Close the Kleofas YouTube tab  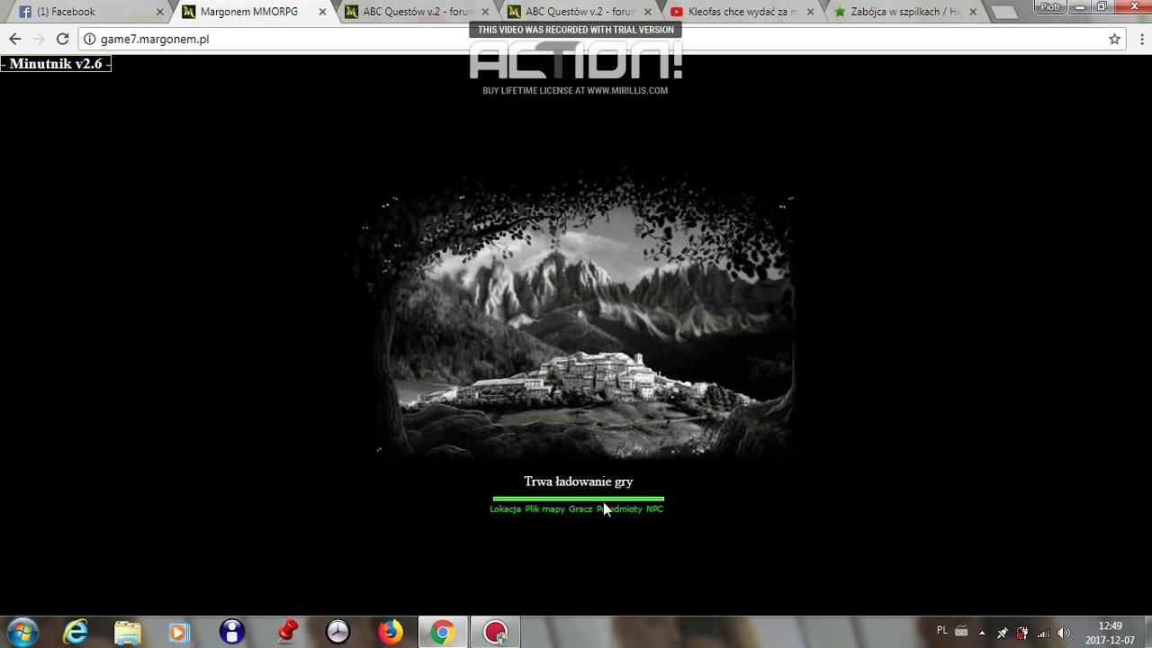click(x=810, y=12)
